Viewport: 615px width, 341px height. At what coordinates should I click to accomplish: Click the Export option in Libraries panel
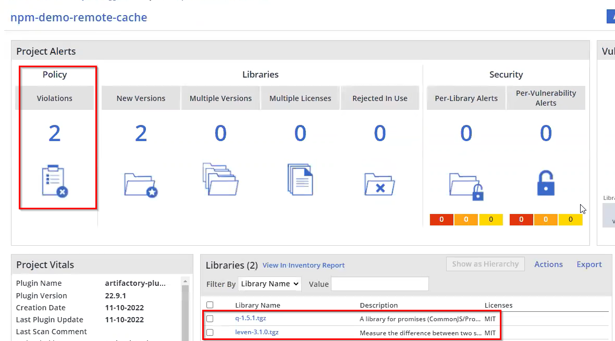pos(589,264)
